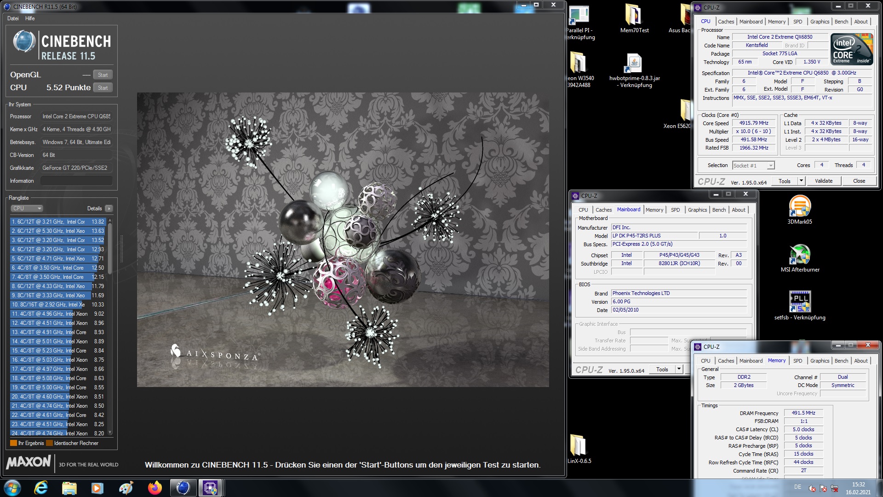This screenshot has height=497, width=883.
Task: Click the orange Ihr Ergebnis swatch
Action: click(x=13, y=443)
